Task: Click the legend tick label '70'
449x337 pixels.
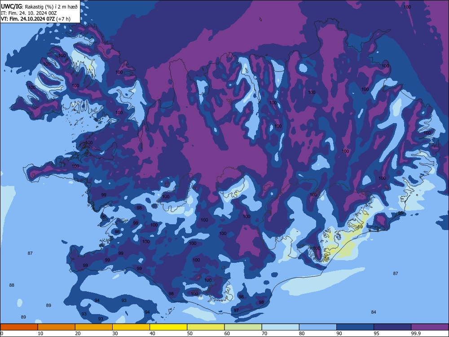Action: pyautogui.click(x=264, y=333)
